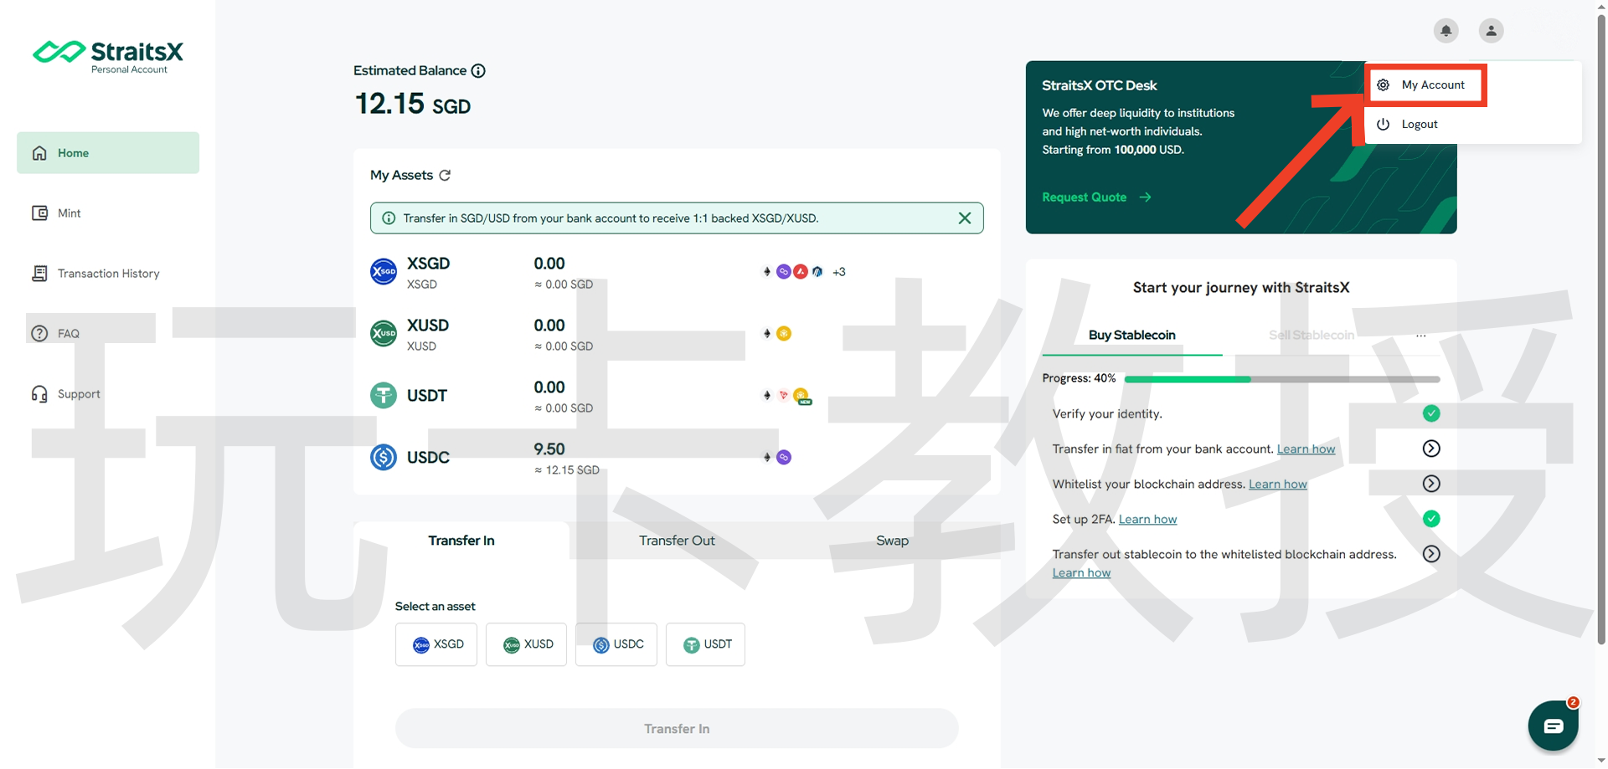
Task: Select USDT as the transfer asset
Action: [x=705, y=644]
